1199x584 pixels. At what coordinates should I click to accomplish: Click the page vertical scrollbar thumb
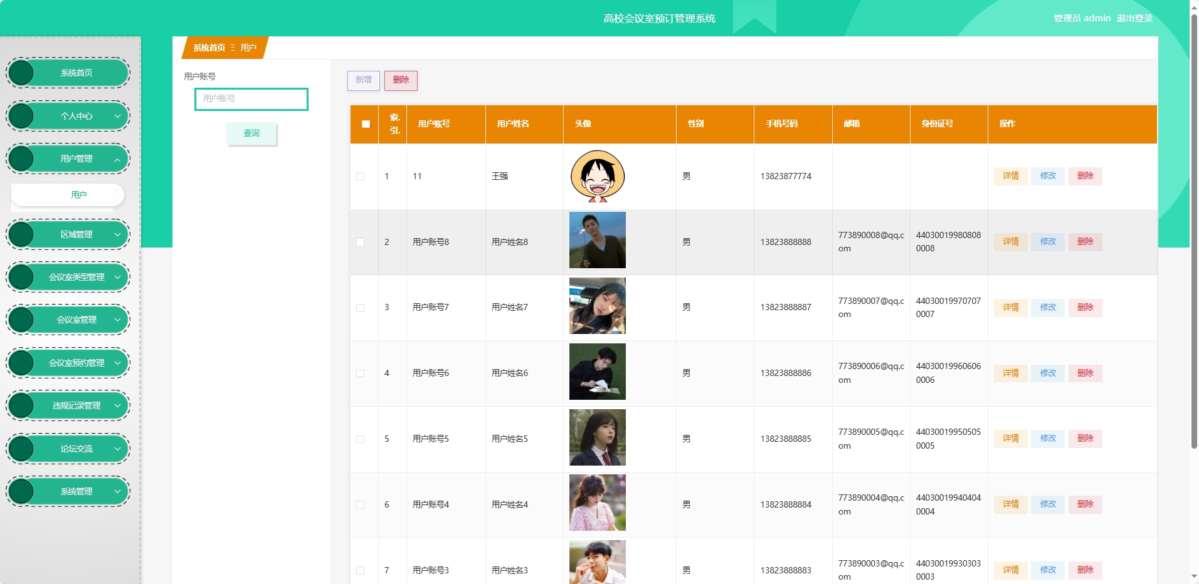tap(1194, 231)
